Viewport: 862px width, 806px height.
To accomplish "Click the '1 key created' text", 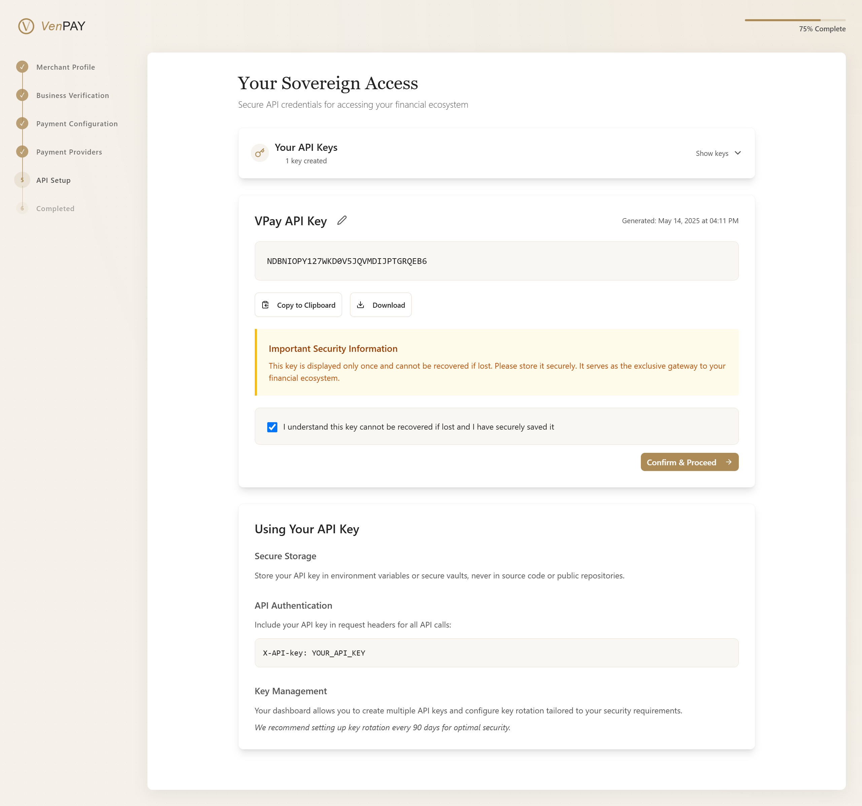I will click(306, 161).
